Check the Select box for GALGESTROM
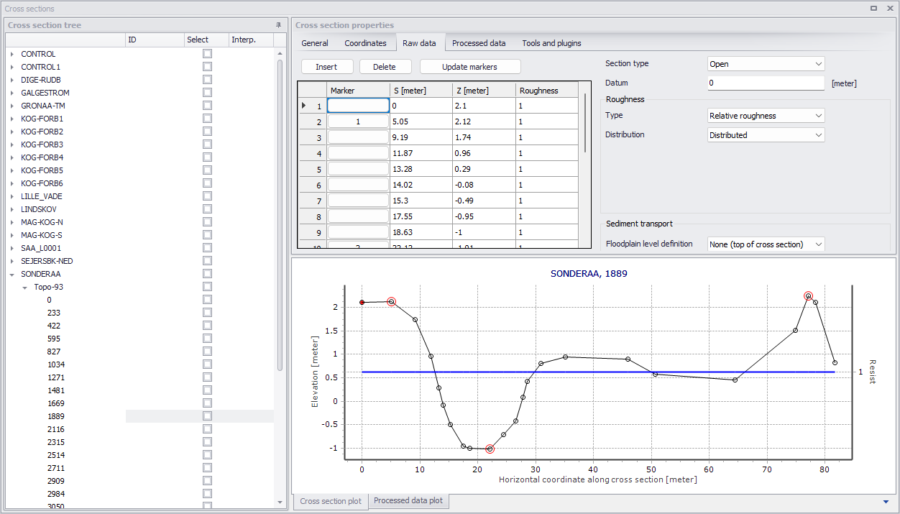Screen dimensions: 900x514 207,92
